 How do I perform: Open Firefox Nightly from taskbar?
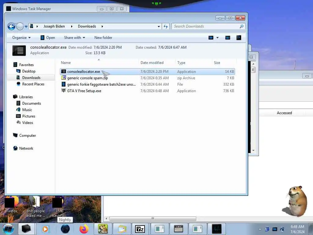(x=65, y=229)
